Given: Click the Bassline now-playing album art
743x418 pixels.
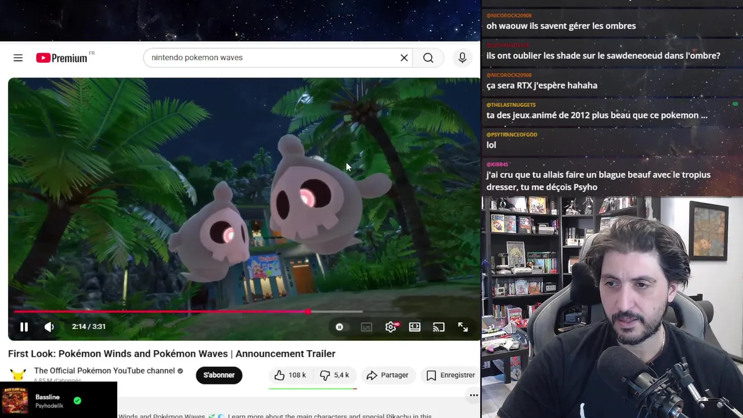Looking at the screenshot, I should click(15, 401).
